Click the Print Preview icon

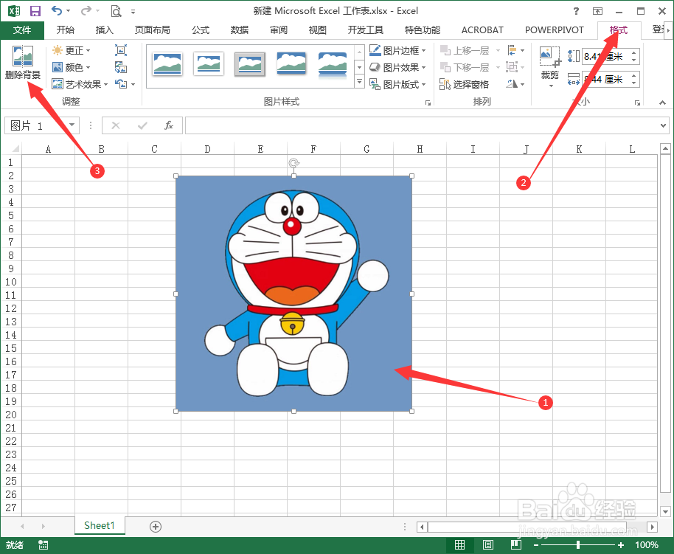coord(116,11)
